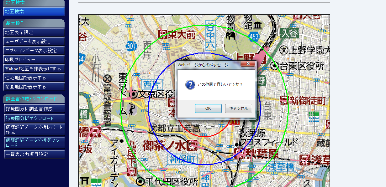Select 診療圏分析ダウンロード
The image size is (386, 187).
34,118
